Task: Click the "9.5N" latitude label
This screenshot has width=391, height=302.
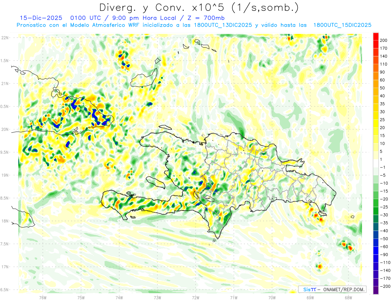Action: (x=4, y=152)
